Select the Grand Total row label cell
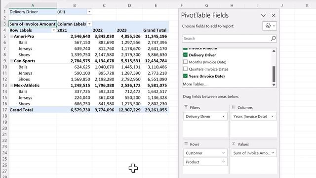 pyautogui.click(x=33, y=110)
